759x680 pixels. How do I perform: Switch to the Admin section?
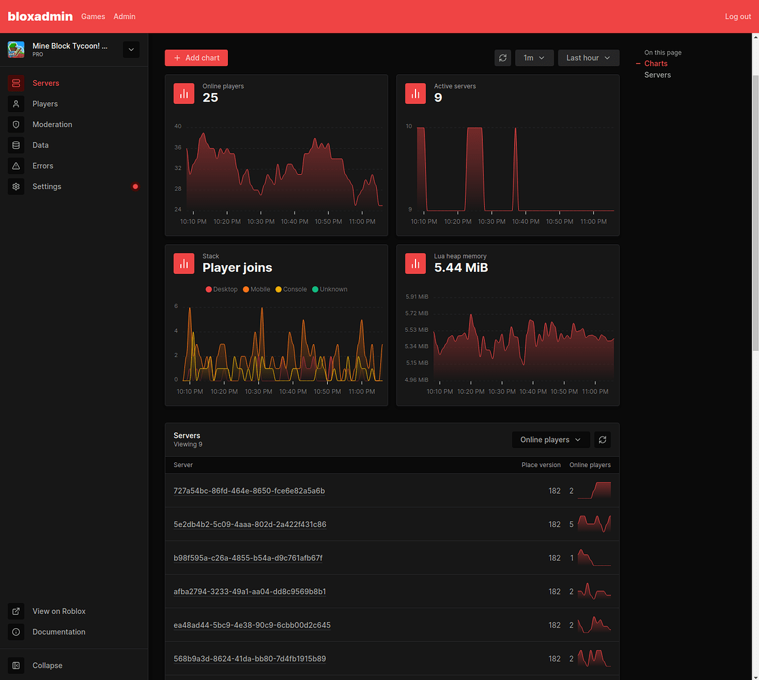124,16
